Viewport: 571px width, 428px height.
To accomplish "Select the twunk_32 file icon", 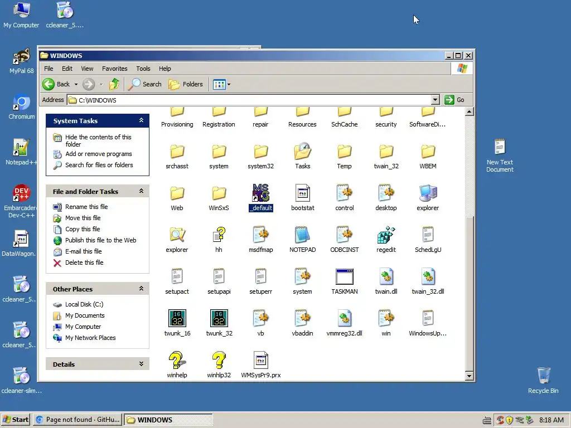I will click(x=219, y=318).
